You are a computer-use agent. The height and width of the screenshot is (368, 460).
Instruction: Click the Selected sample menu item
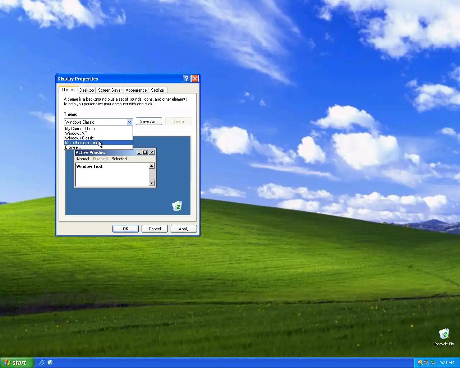tap(119, 159)
